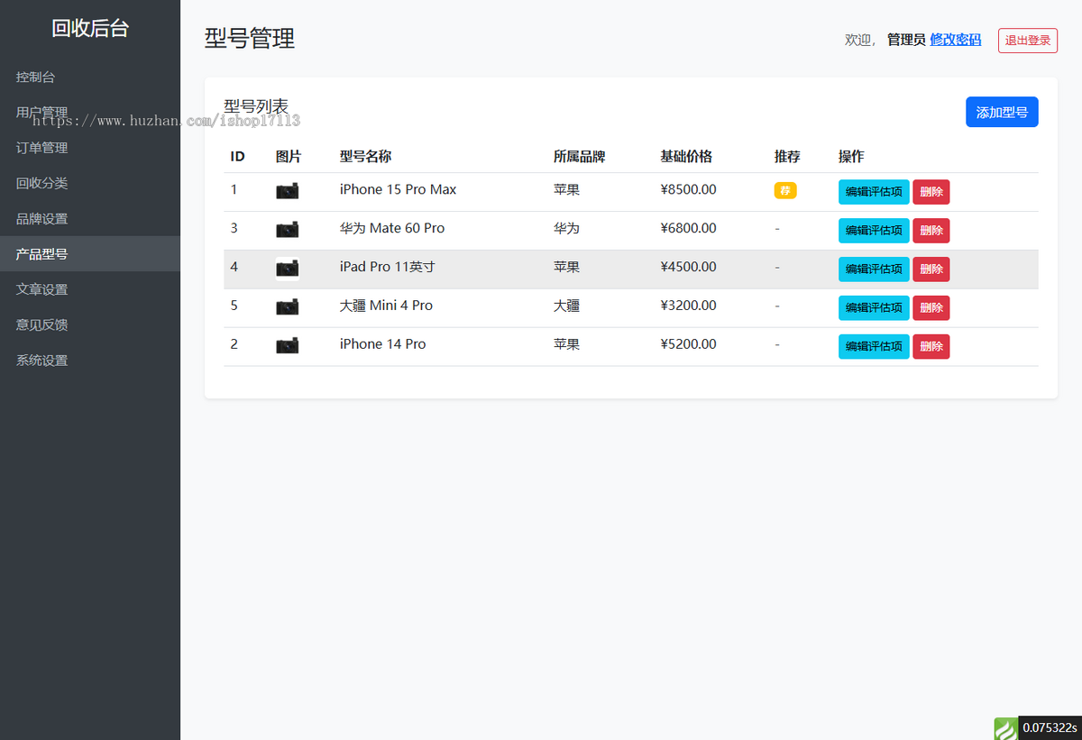
Task: Click the 所属品牌 column header
Action: 579,156
